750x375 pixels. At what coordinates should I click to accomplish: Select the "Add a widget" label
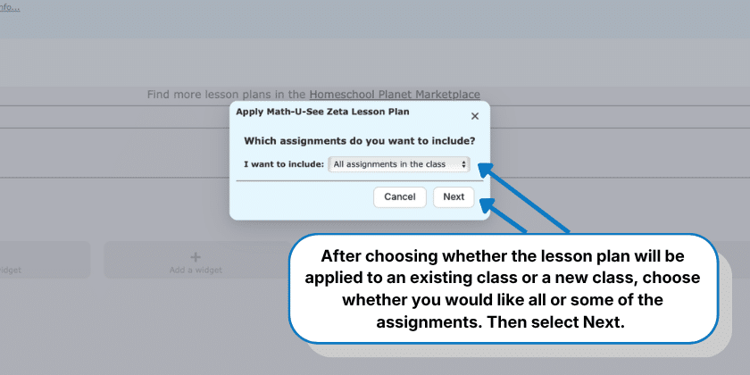tap(196, 270)
